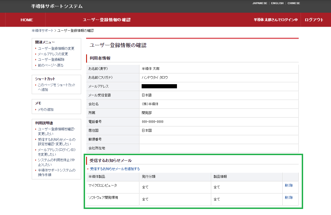Click the メール受信言語 row label
The height and width of the screenshot is (215, 331).
[99, 95]
